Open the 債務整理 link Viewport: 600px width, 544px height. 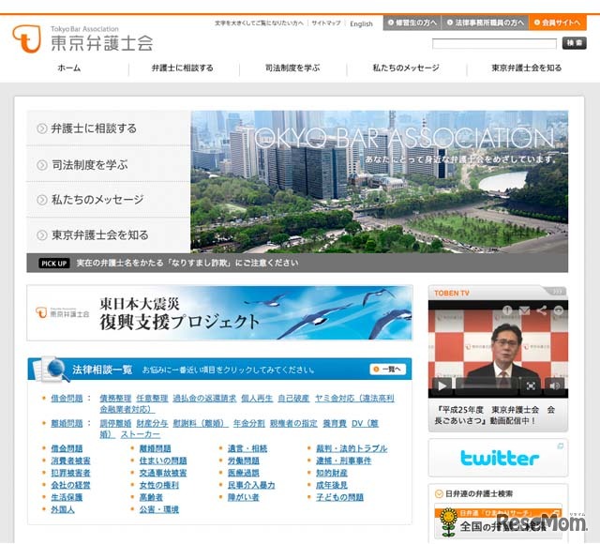pyautogui.click(x=115, y=399)
